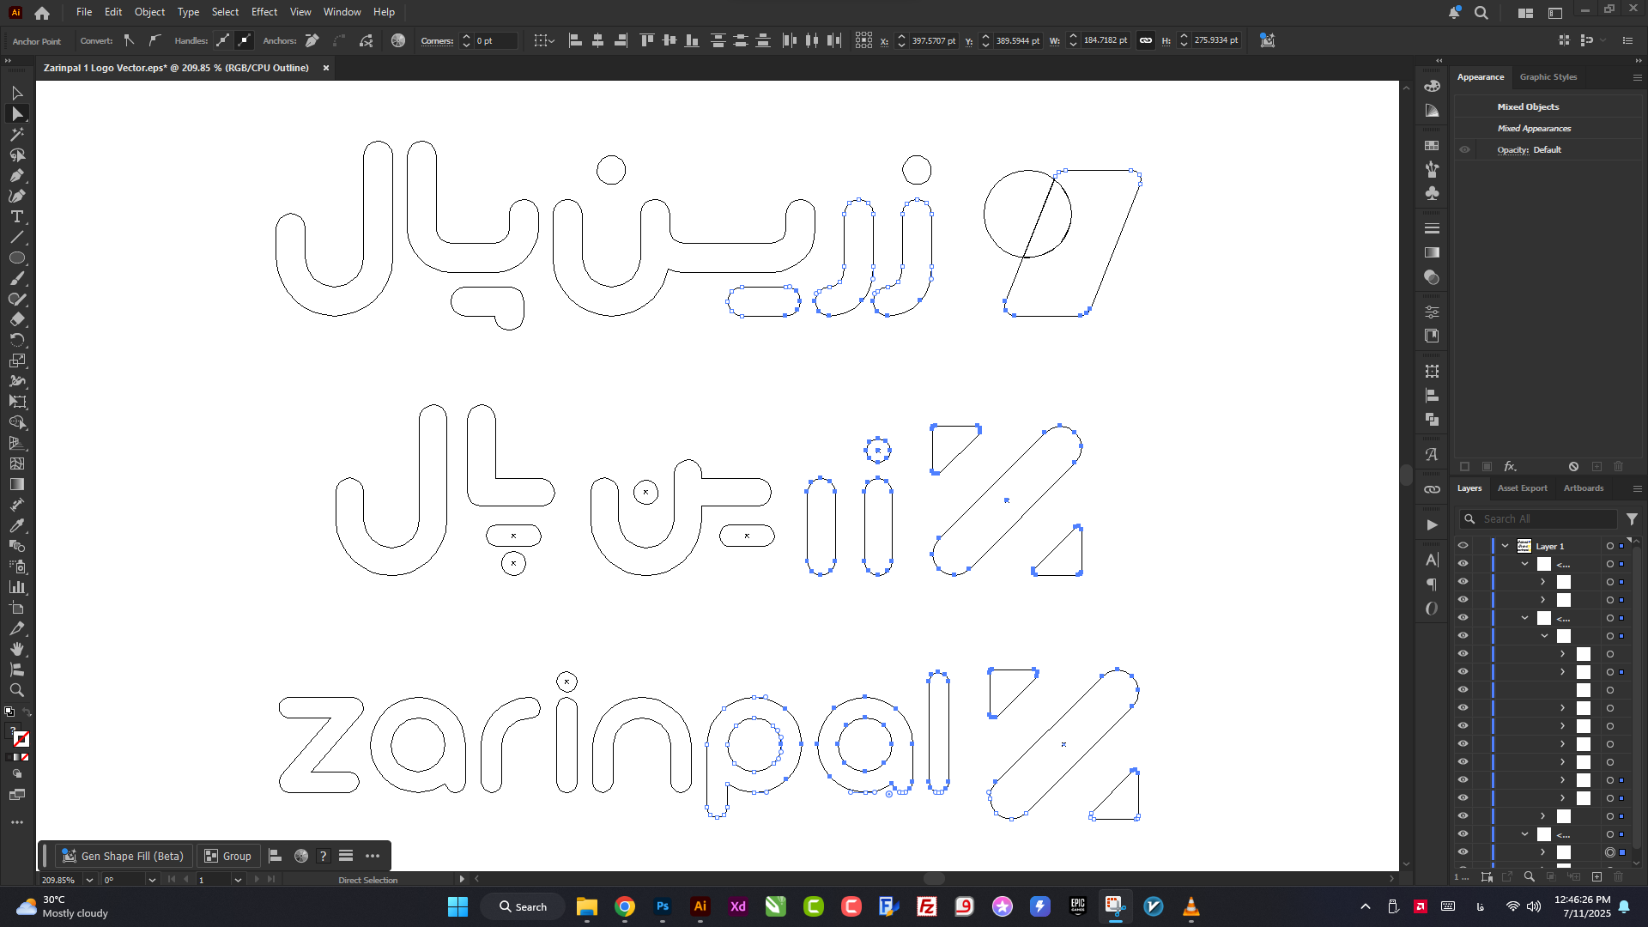Open the notifications bell icon
The width and height of the screenshot is (1648, 927).
(1454, 12)
